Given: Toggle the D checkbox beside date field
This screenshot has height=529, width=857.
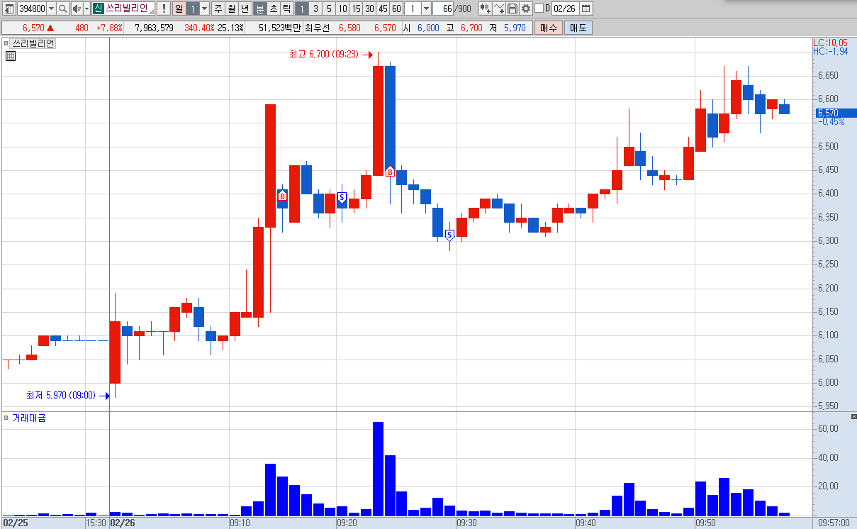Looking at the screenshot, I should [x=539, y=9].
